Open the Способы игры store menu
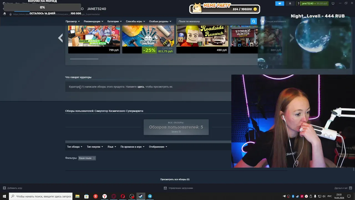The image size is (355, 200). (x=135, y=21)
